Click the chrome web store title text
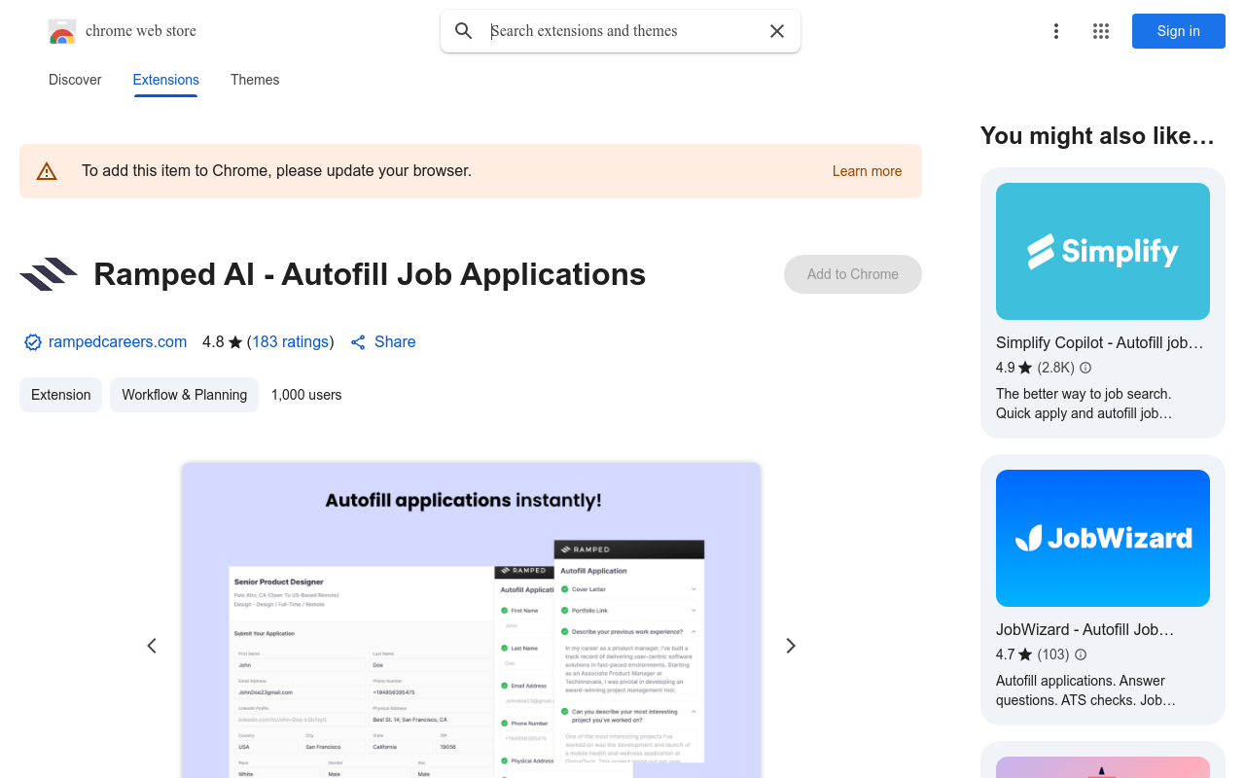 [x=141, y=31]
